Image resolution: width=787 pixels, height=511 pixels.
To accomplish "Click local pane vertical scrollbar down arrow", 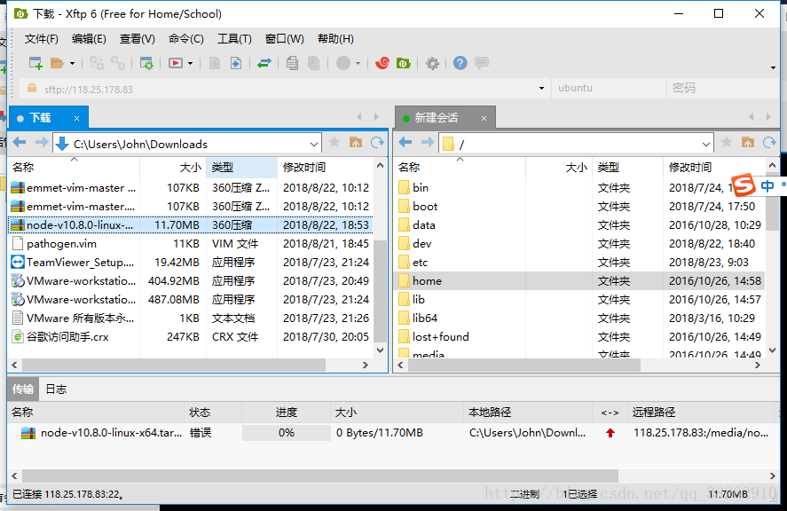I will tap(380, 350).
